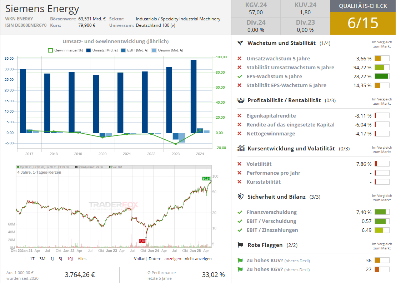Click green checkmark next to EPS-Wachstum 5 Jahre
Image resolution: width=396 pixels, height=283 pixels.
pyautogui.click(x=240, y=76)
